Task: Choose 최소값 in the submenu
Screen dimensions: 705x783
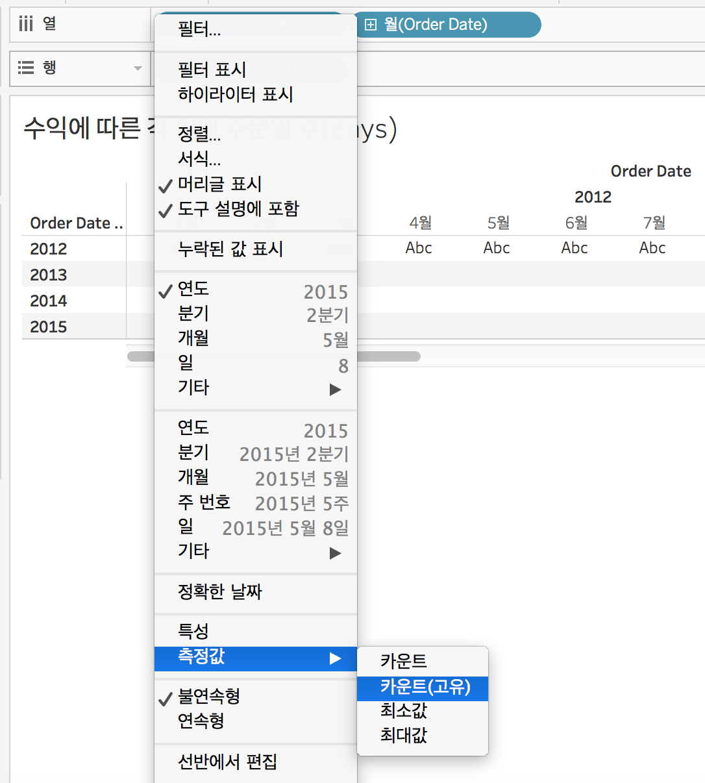Action: [423, 711]
